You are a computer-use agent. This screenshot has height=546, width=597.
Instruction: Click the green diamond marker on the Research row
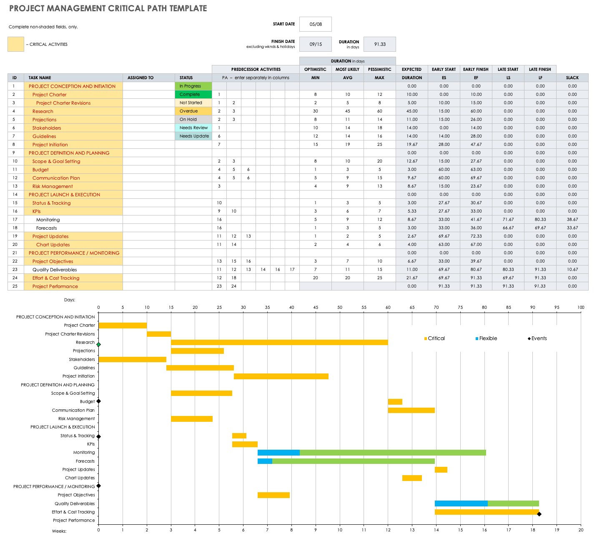tap(99, 344)
